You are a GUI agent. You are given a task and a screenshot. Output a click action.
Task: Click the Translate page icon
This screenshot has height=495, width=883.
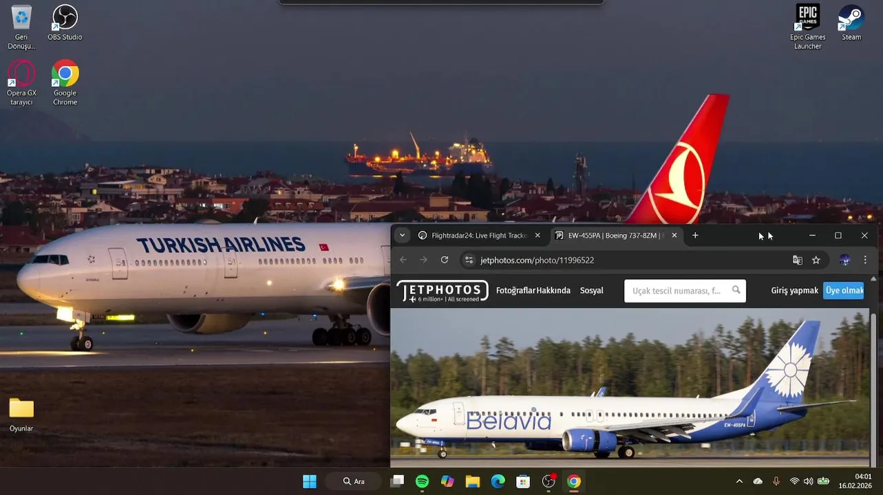click(797, 260)
